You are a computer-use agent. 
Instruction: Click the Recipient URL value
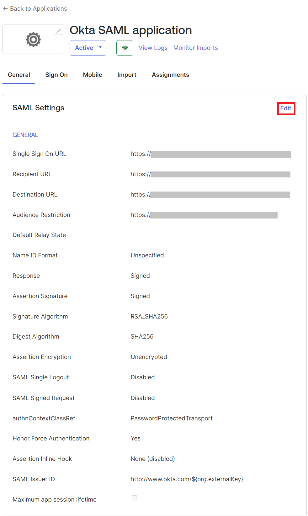point(210,174)
